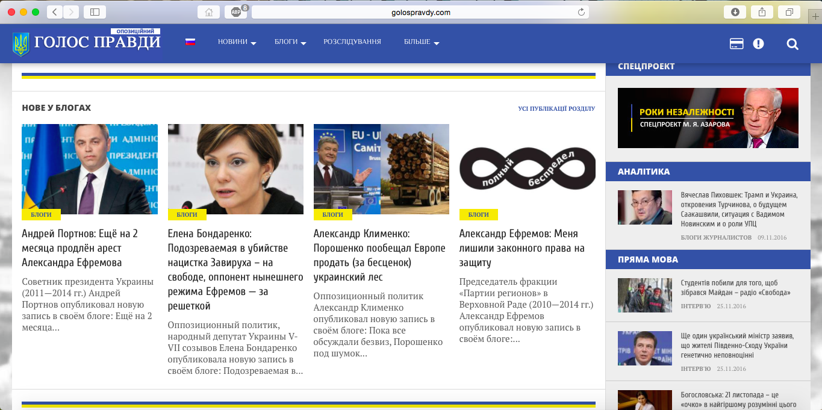
Task: Select БЛОГИ tag under Портнов photo
Action: [x=42, y=214]
